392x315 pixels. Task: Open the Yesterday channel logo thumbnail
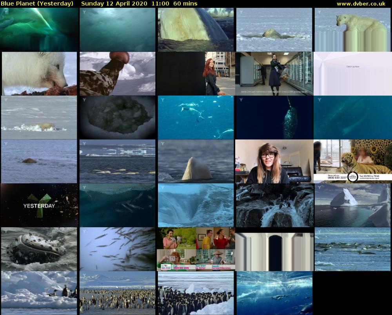(x=39, y=205)
